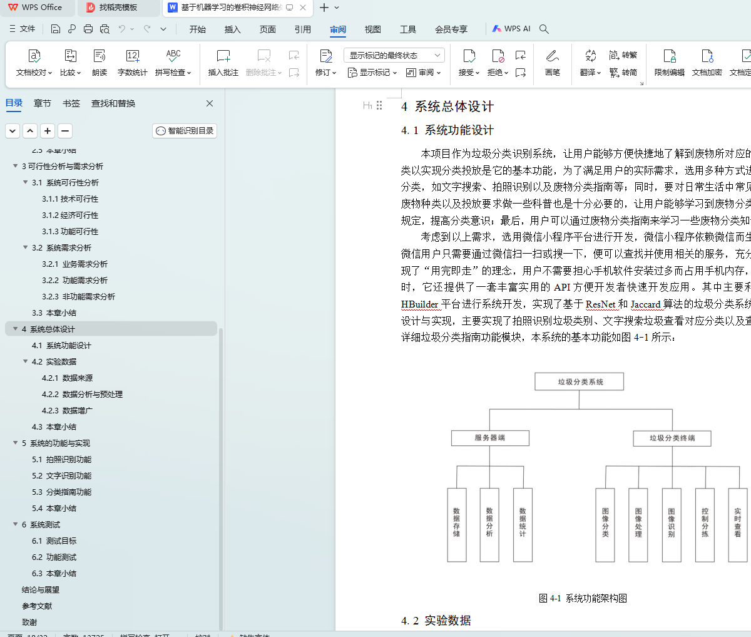
Task: Click the Undo arrow icon
Action: point(122,29)
